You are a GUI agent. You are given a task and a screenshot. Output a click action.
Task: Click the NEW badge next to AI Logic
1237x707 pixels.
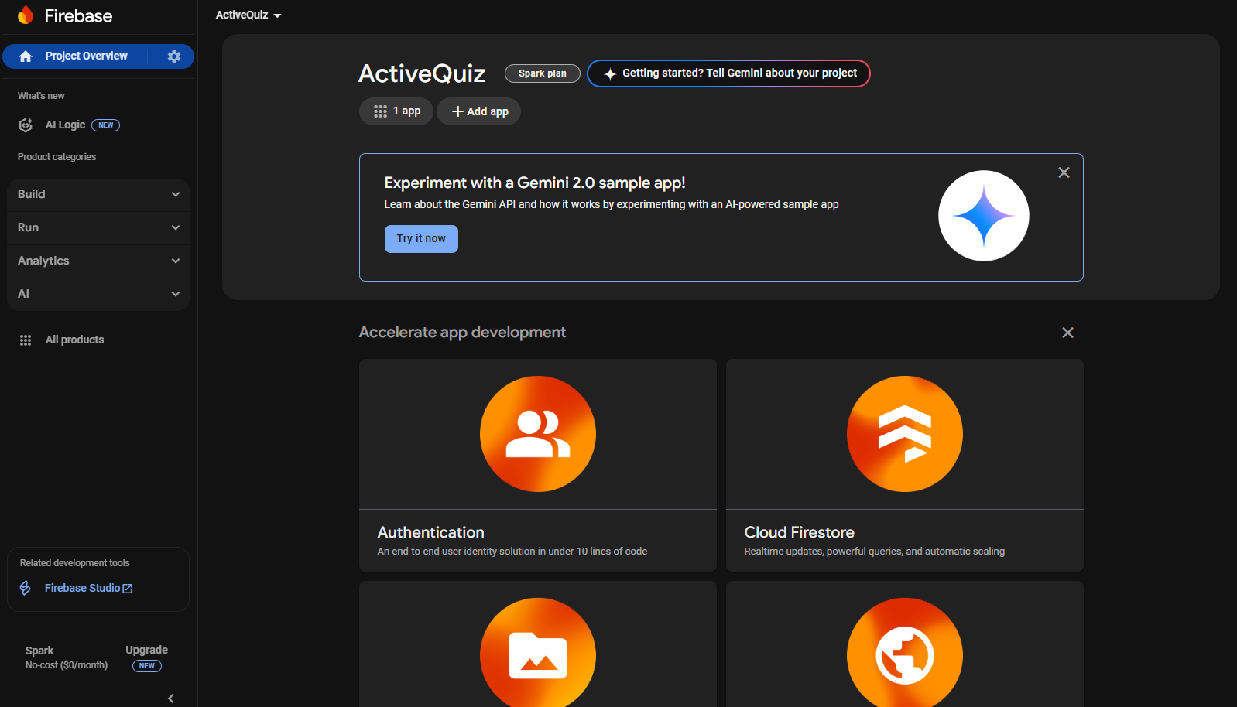point(106,125)
